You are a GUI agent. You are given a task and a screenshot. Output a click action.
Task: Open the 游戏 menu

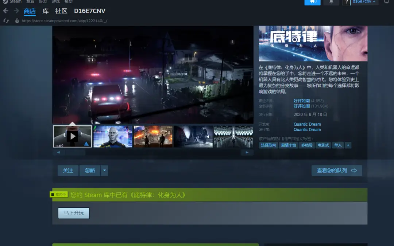(56, 1)
